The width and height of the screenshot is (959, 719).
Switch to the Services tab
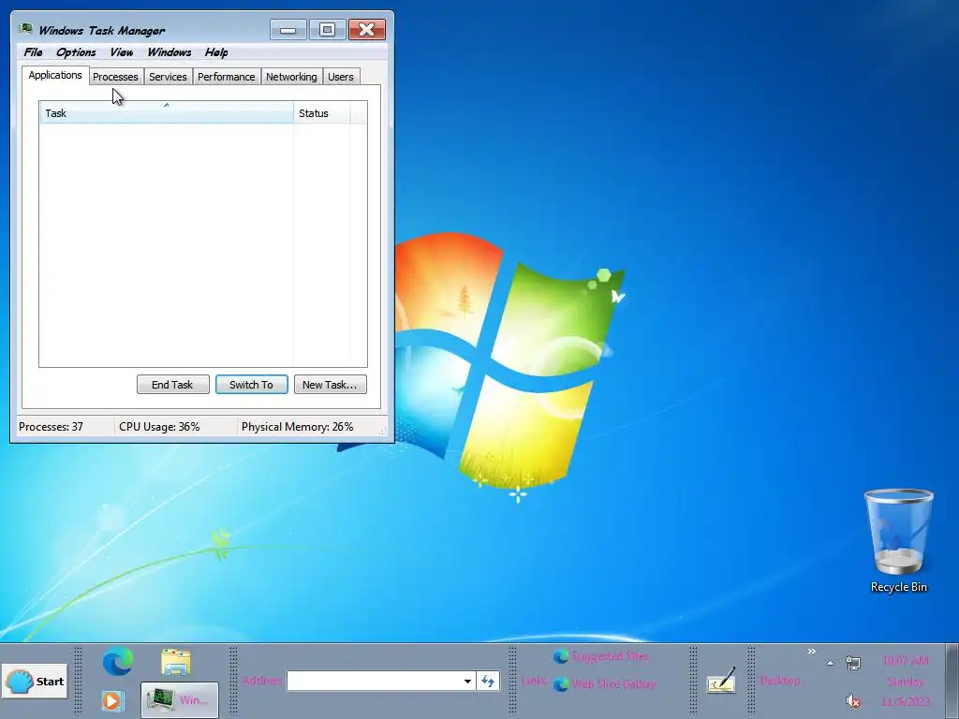click(x=168, y=77)
